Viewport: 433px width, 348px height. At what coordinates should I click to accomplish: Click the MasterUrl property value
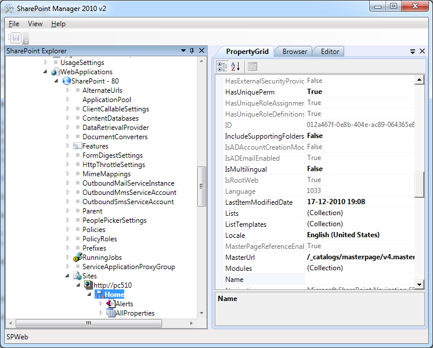(x=360, y=257)
